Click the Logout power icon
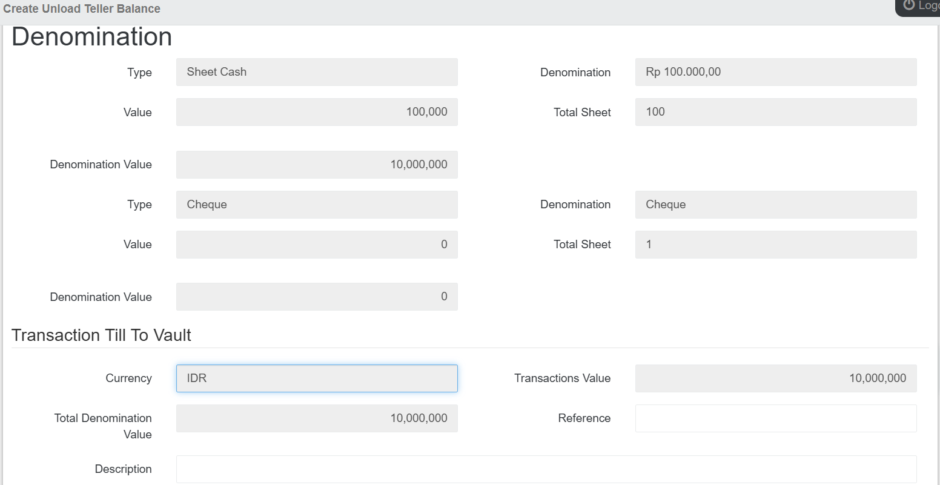This screenshot has height=485, width=940. coord(909,5)
